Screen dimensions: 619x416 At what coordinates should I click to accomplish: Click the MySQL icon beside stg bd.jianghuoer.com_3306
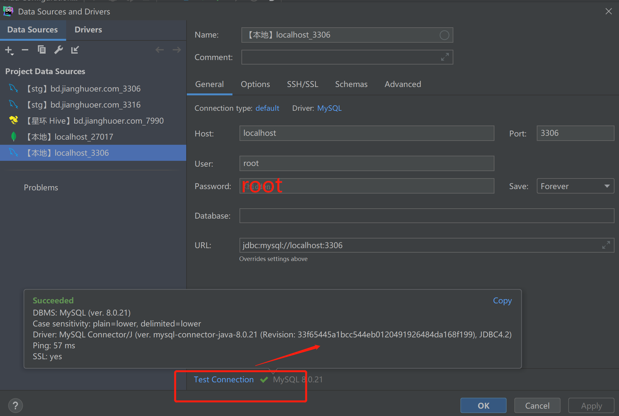coord(13,88)
